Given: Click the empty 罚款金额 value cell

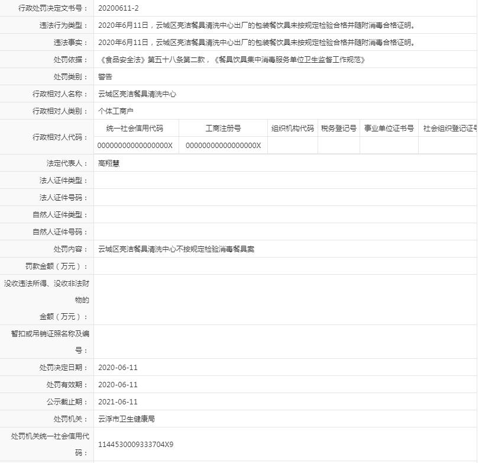Looking at the screenshot, I should pos(237,266).
